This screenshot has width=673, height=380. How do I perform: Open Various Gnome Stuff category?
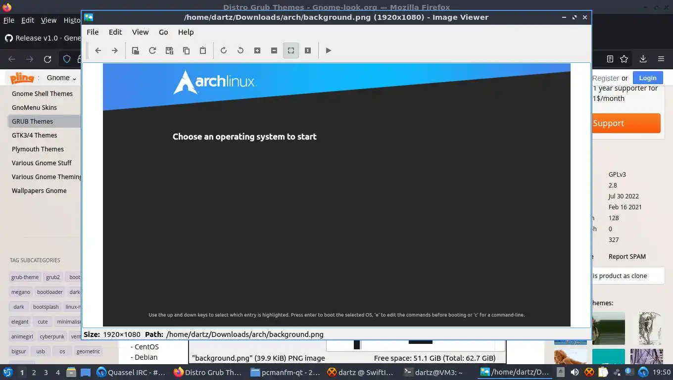pyautogui.click(x=42, y=163)
